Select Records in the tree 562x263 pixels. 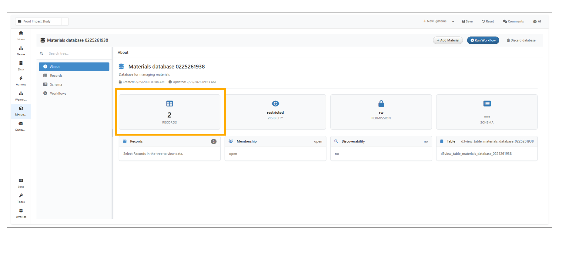pos(56,76)
